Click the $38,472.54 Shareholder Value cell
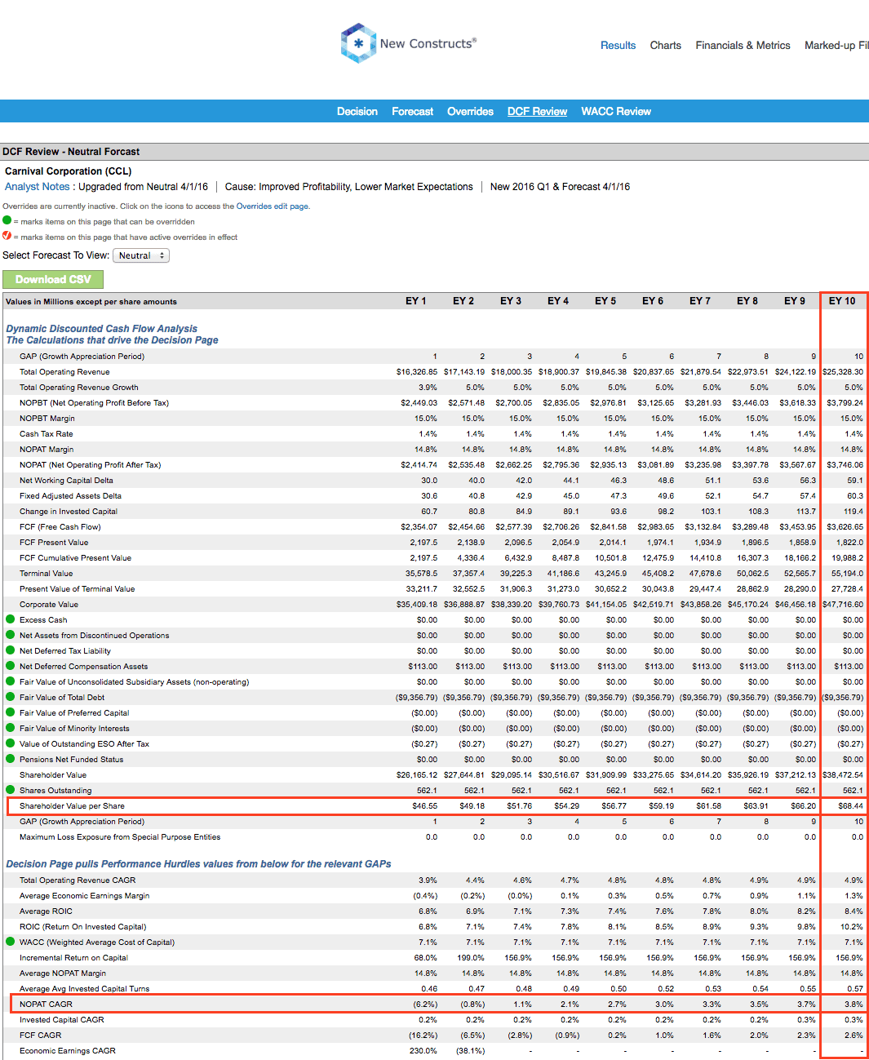Image resolution: width=869 pixels, height=1060 pixels. (843, 775)
